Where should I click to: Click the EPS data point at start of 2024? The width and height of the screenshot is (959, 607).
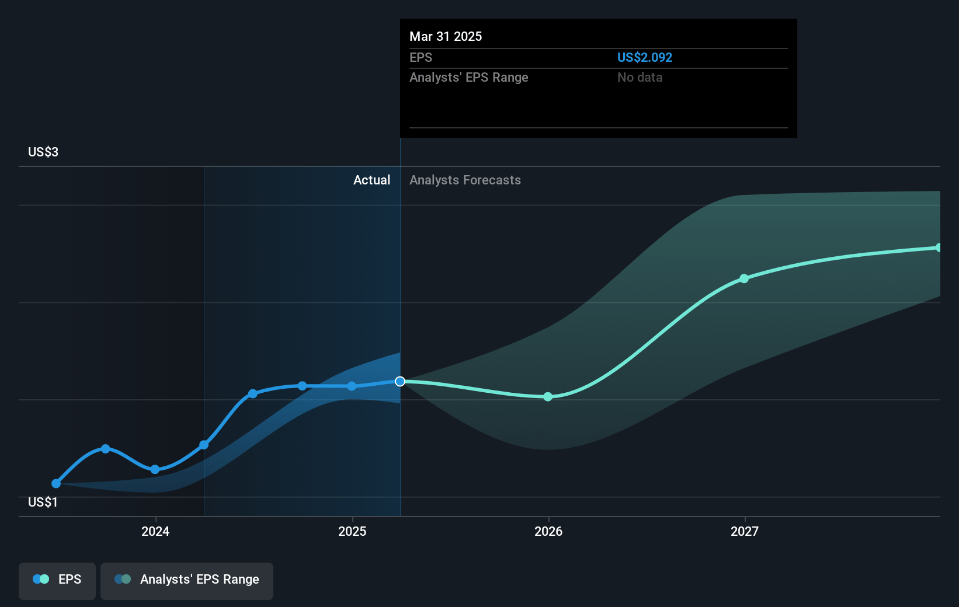155,469
